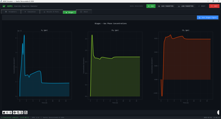Click the red EXIT button
The height and width of the screenshot is (119, 221).
click(x=214, y=6)
